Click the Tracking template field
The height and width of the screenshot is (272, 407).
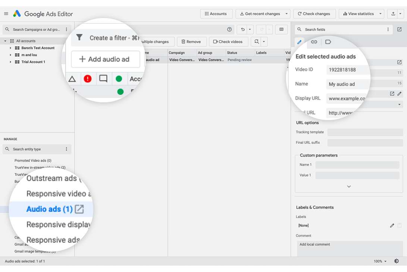(x=365, y=132)
